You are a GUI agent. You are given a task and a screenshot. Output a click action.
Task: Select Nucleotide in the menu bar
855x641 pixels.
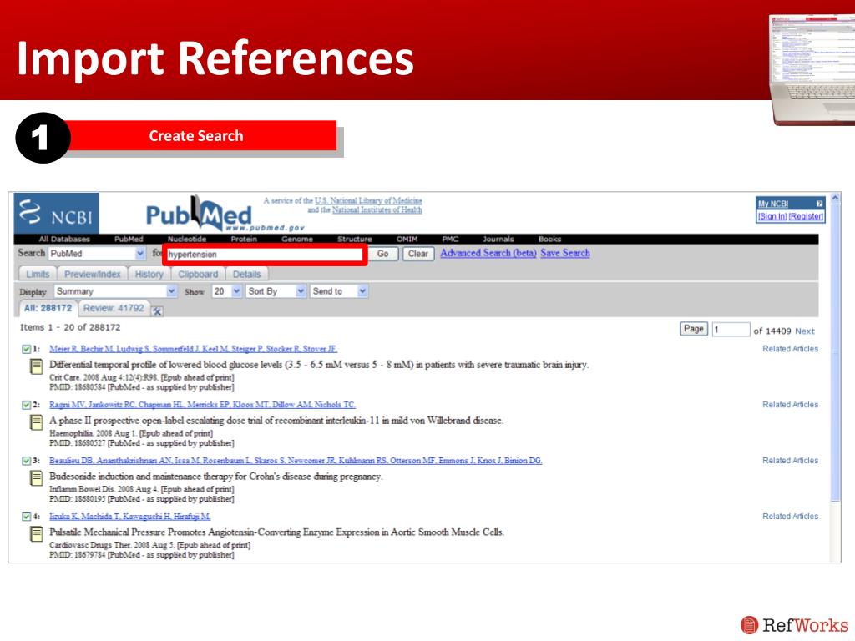tap(187, 239)
